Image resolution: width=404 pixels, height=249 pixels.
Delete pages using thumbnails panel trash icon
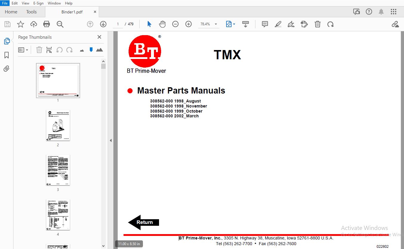tap(39, 50)
